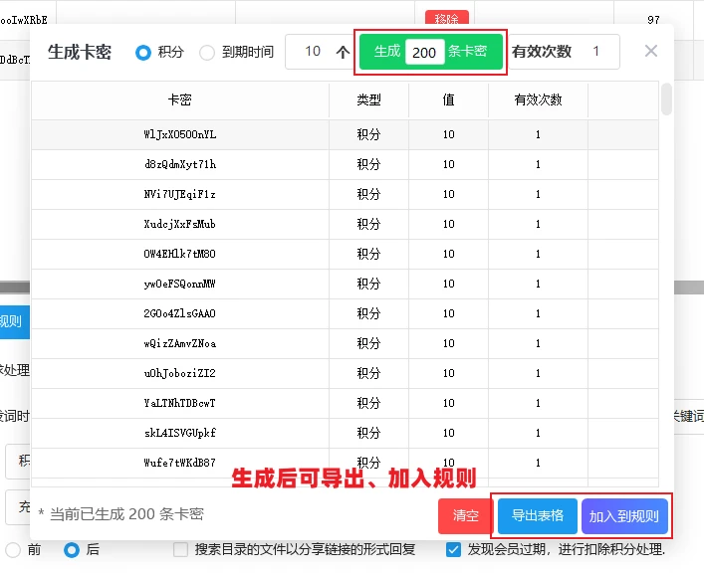This screenshot has height=576, width=704.
Task: Select the row with code WlJxXO5O0nYL
Action: pyautogui.click(x=180, y=134)
